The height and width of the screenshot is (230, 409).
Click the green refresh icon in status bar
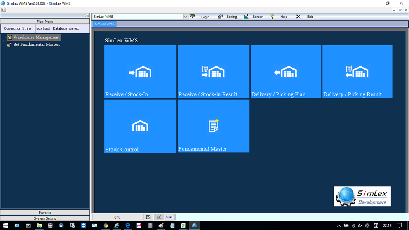point(148,217)
